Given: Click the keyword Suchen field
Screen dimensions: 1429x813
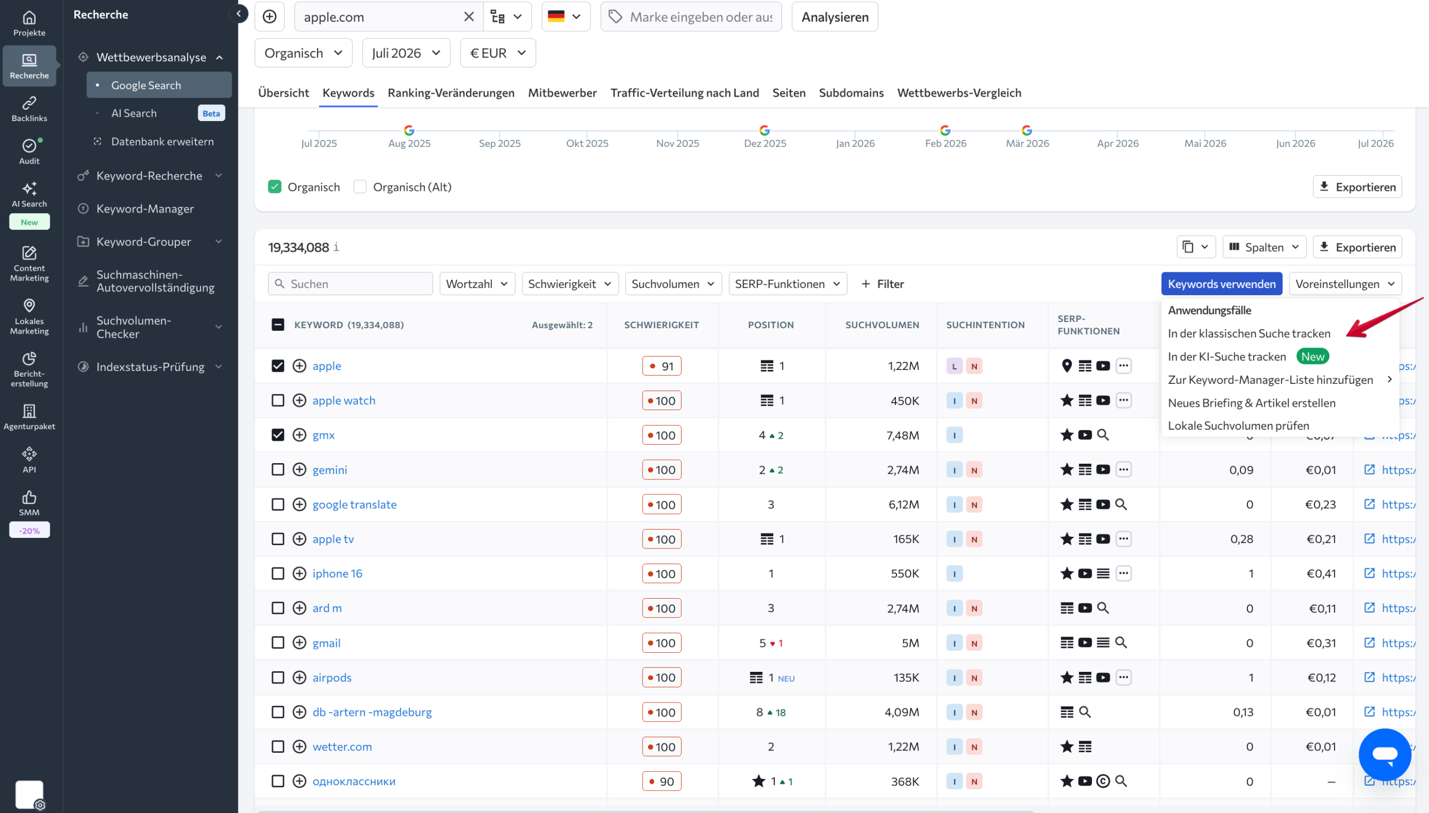Looking at the screenshot, I should pos(350,283).
